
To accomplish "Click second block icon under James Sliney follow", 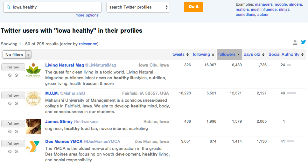I will (x=16, y=132).
